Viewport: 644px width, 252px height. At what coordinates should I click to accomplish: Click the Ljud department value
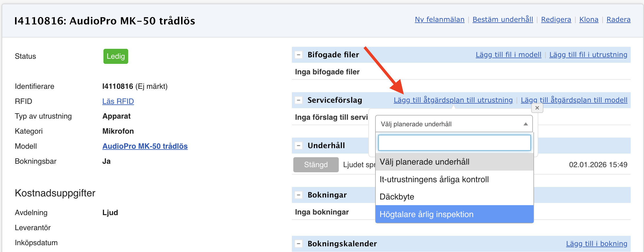(x=110, y=213)
